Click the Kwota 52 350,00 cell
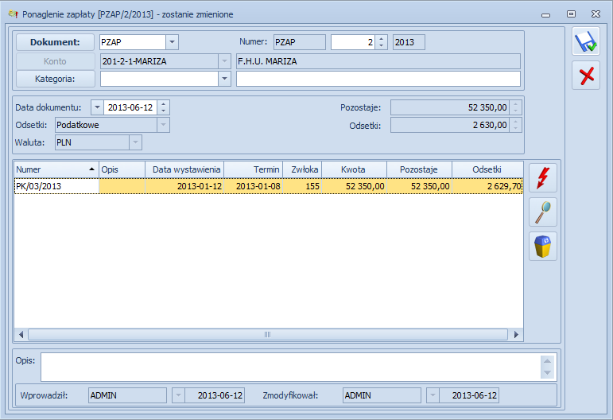Viewport: 613px width, 420px height. coord(354,186)
